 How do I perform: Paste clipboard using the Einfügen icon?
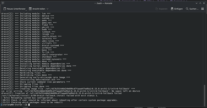[x=172, y=9]
